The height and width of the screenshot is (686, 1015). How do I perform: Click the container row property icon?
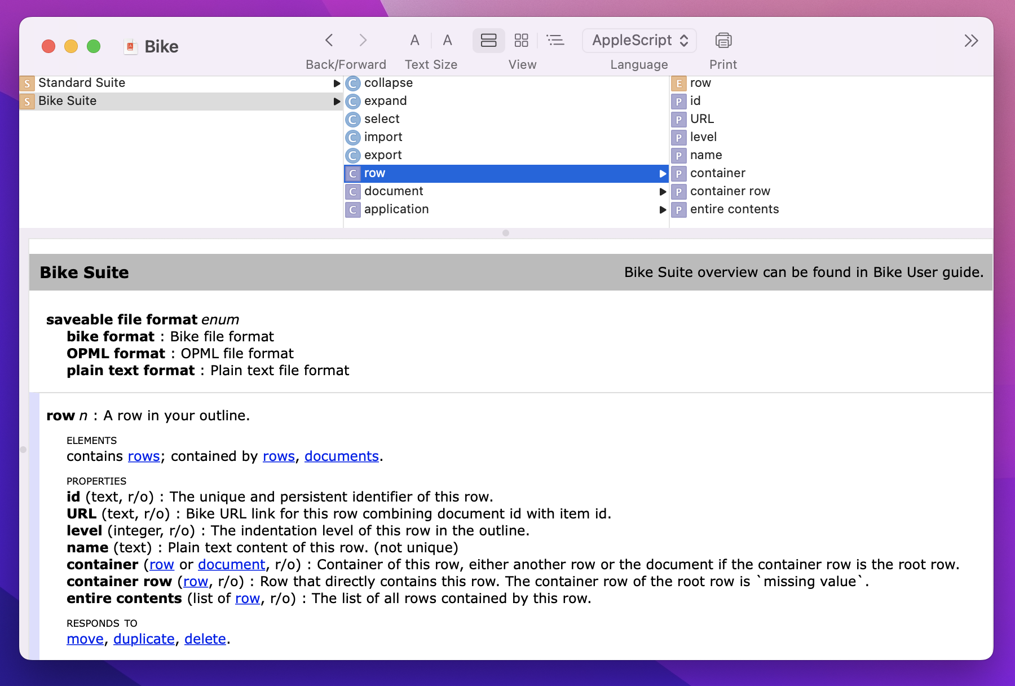679,192
